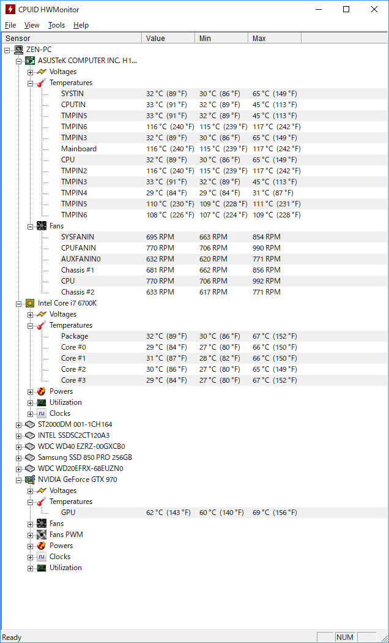This screenshot has height=643, width=389.
Task: Click the CPU Clocks waveform icon
Action: click(x=42, y=413)
